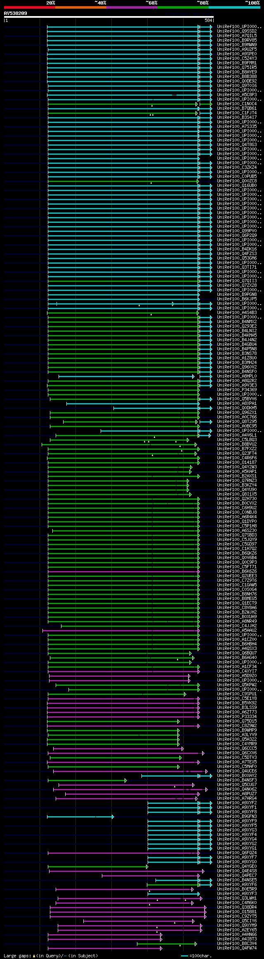This screenshot has width=264, height=959.
Task: Open hit UniRef100_C1N0C4
Action: coord(237,104)
